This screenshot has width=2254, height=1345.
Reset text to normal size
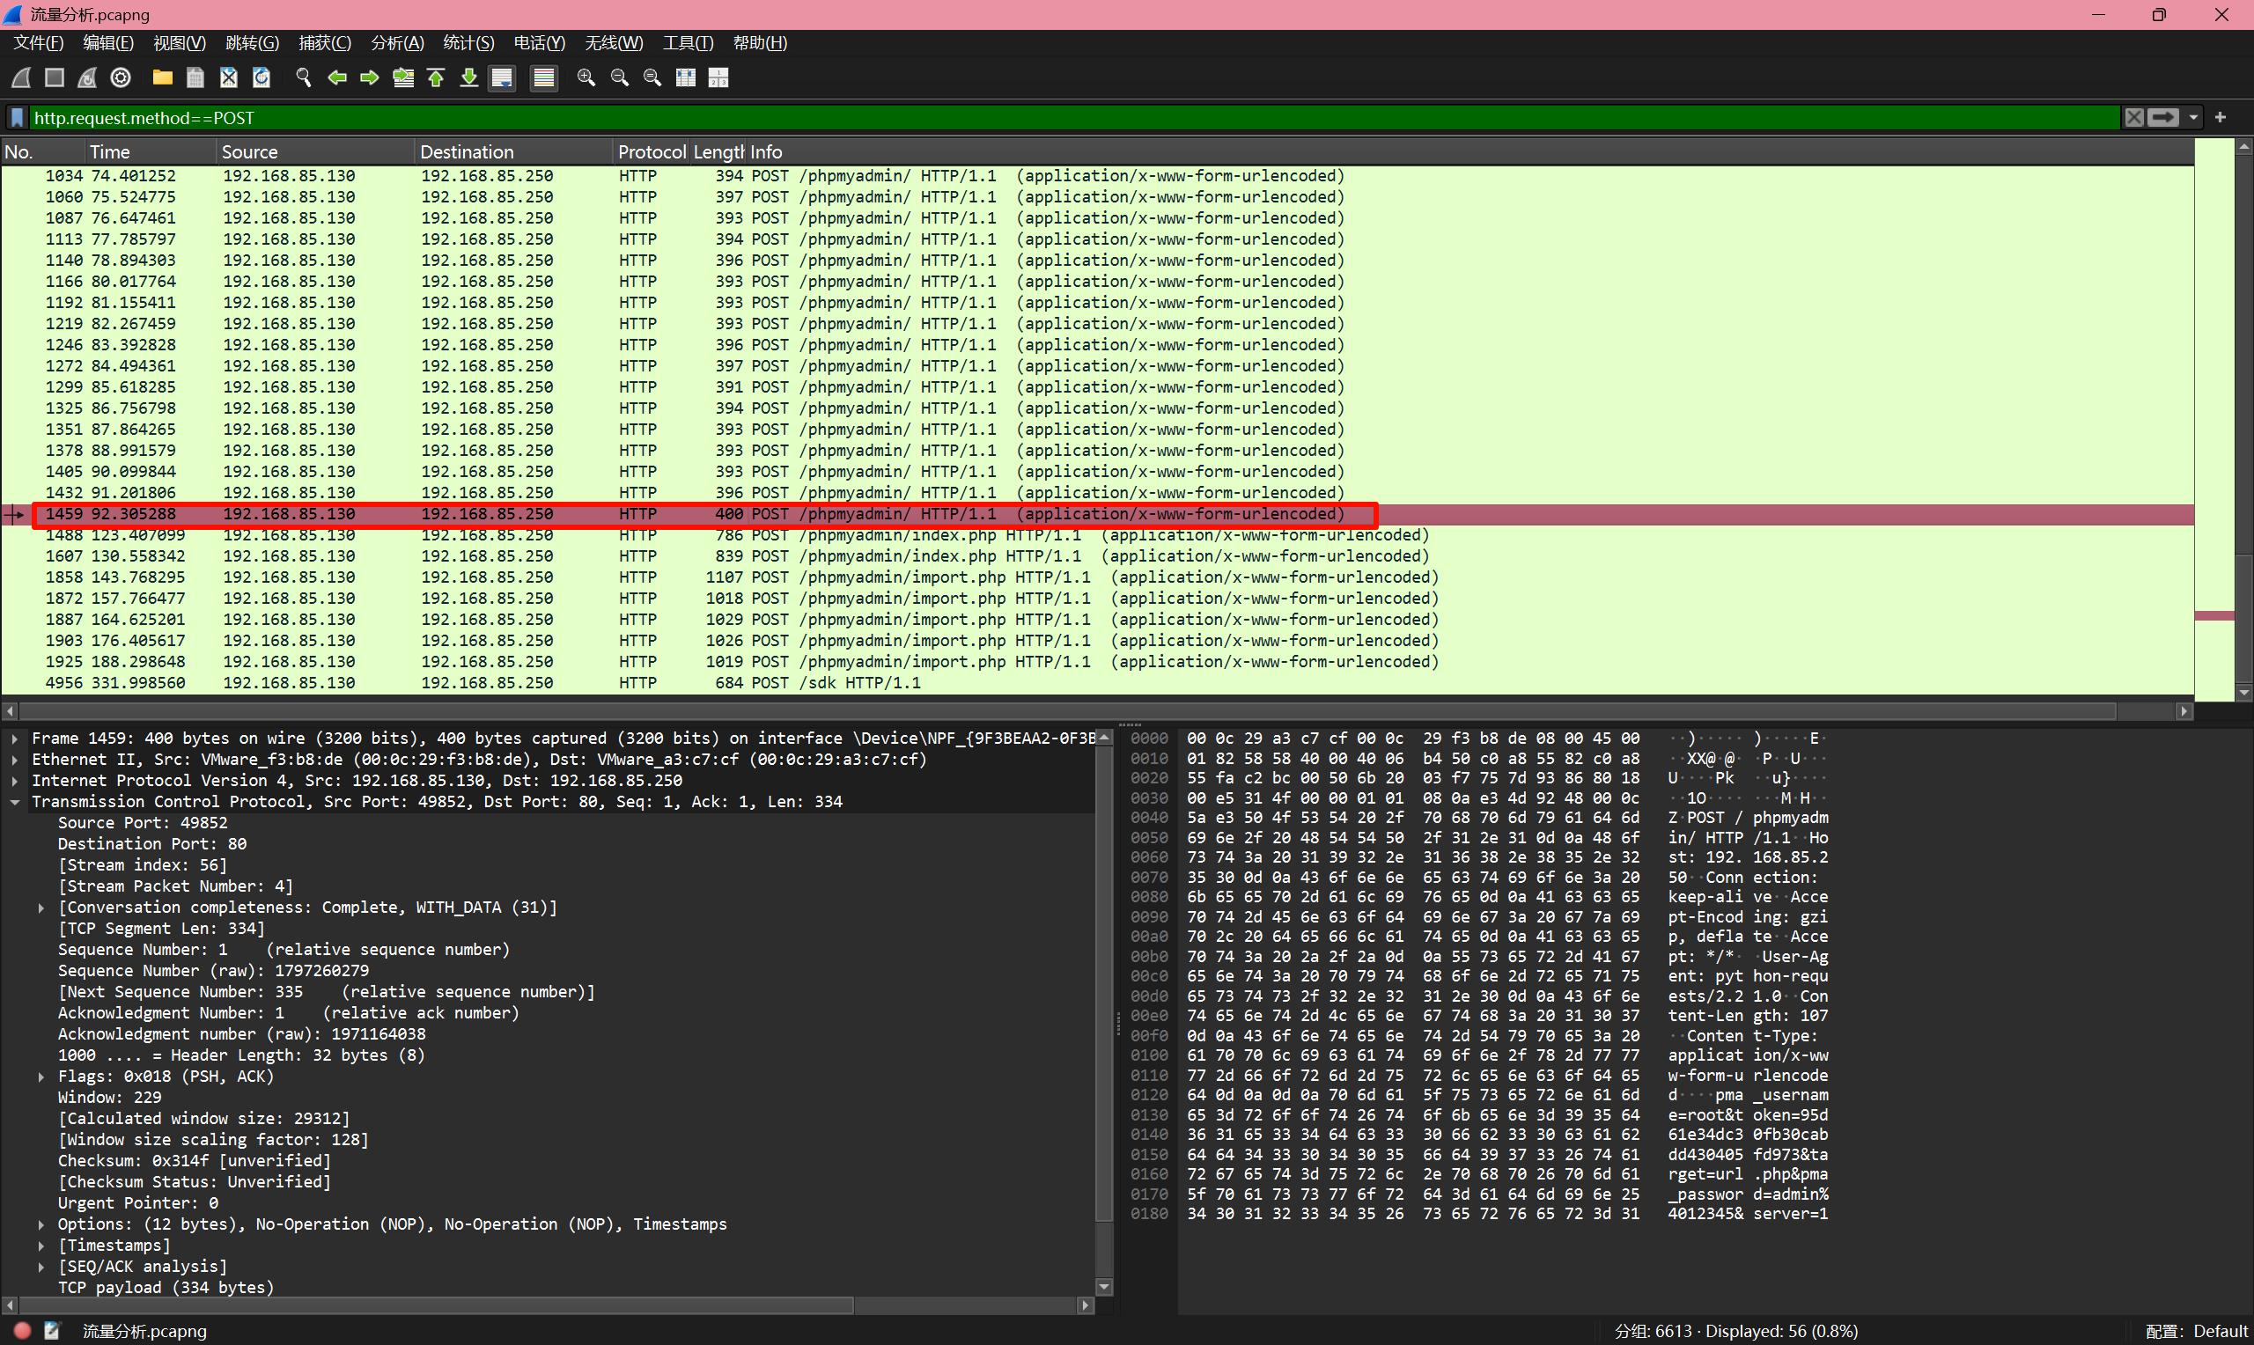(652, 78)
